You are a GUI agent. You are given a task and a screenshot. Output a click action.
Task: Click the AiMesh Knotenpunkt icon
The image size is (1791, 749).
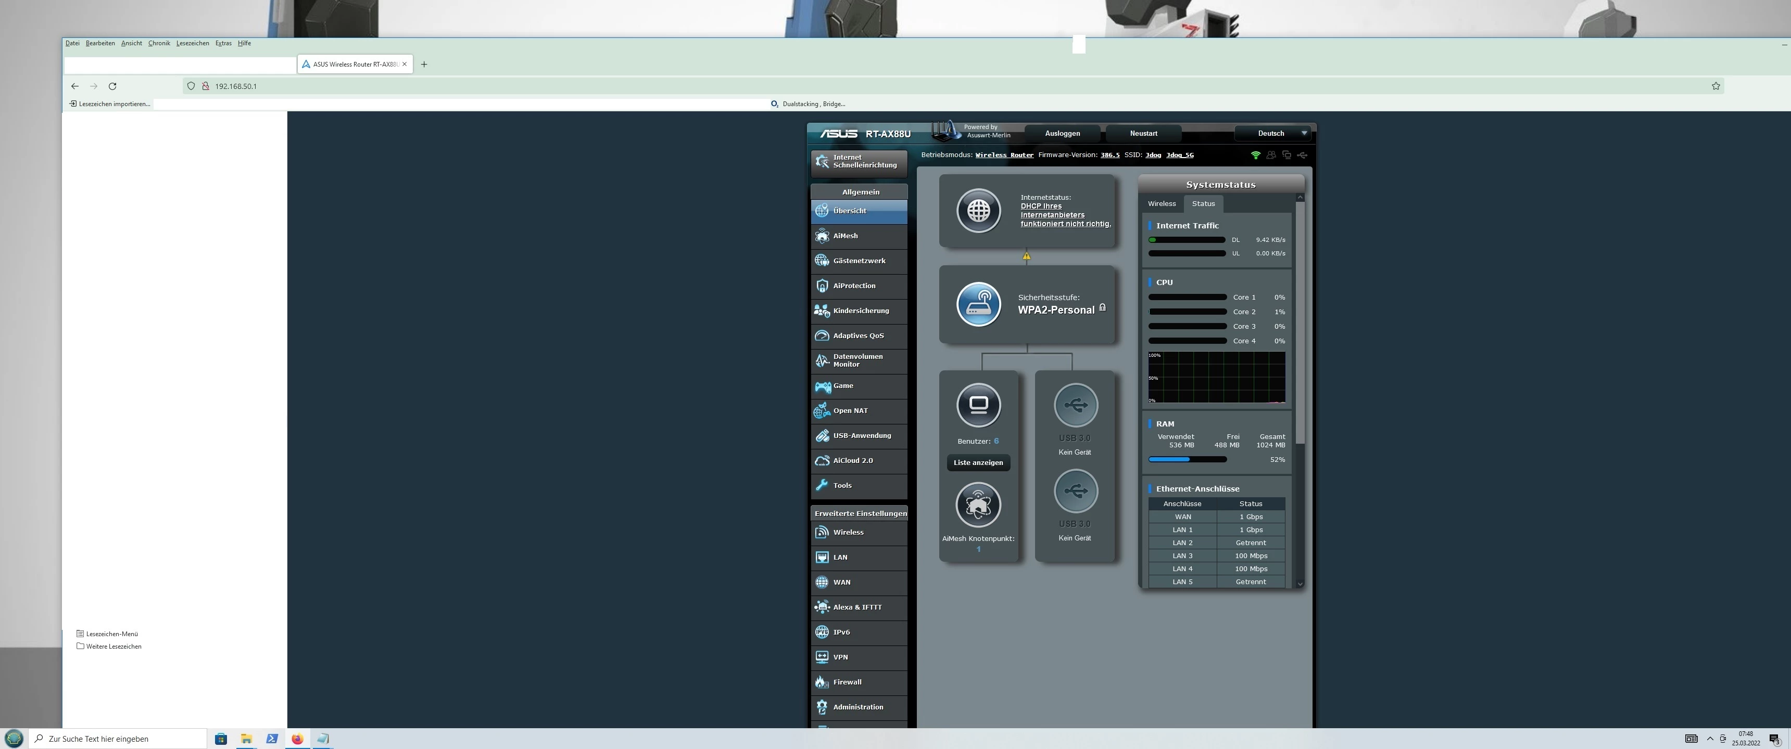978,505
